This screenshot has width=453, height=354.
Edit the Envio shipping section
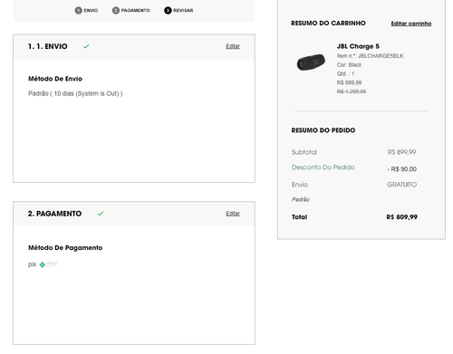click(x=233, y=46)
